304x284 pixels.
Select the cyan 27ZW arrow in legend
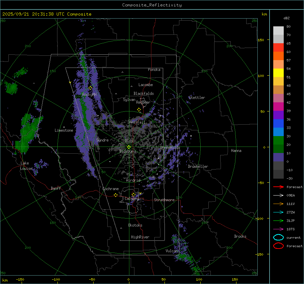pyautogui.click(x=278, y=212)
